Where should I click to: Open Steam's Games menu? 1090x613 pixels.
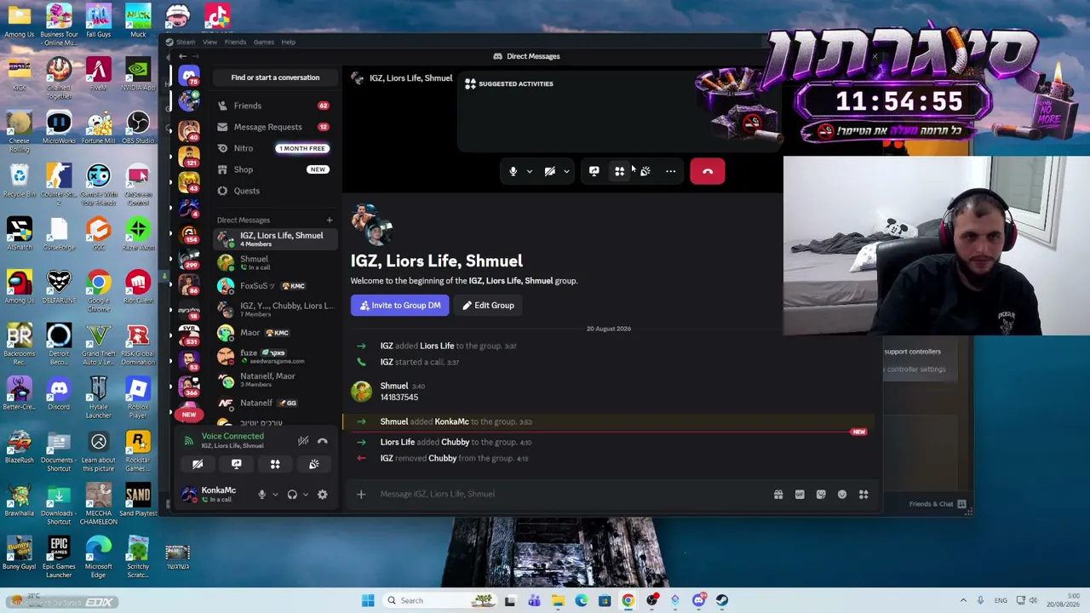click(x=263, y=42)
